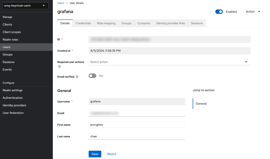
Task: Switch to the Consents tab
Action: tap(144, 23)
